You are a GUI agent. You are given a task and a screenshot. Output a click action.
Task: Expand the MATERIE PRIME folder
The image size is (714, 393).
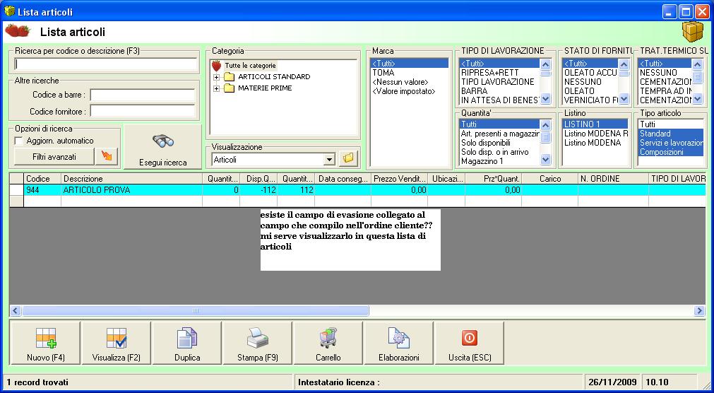click(217, 88)
